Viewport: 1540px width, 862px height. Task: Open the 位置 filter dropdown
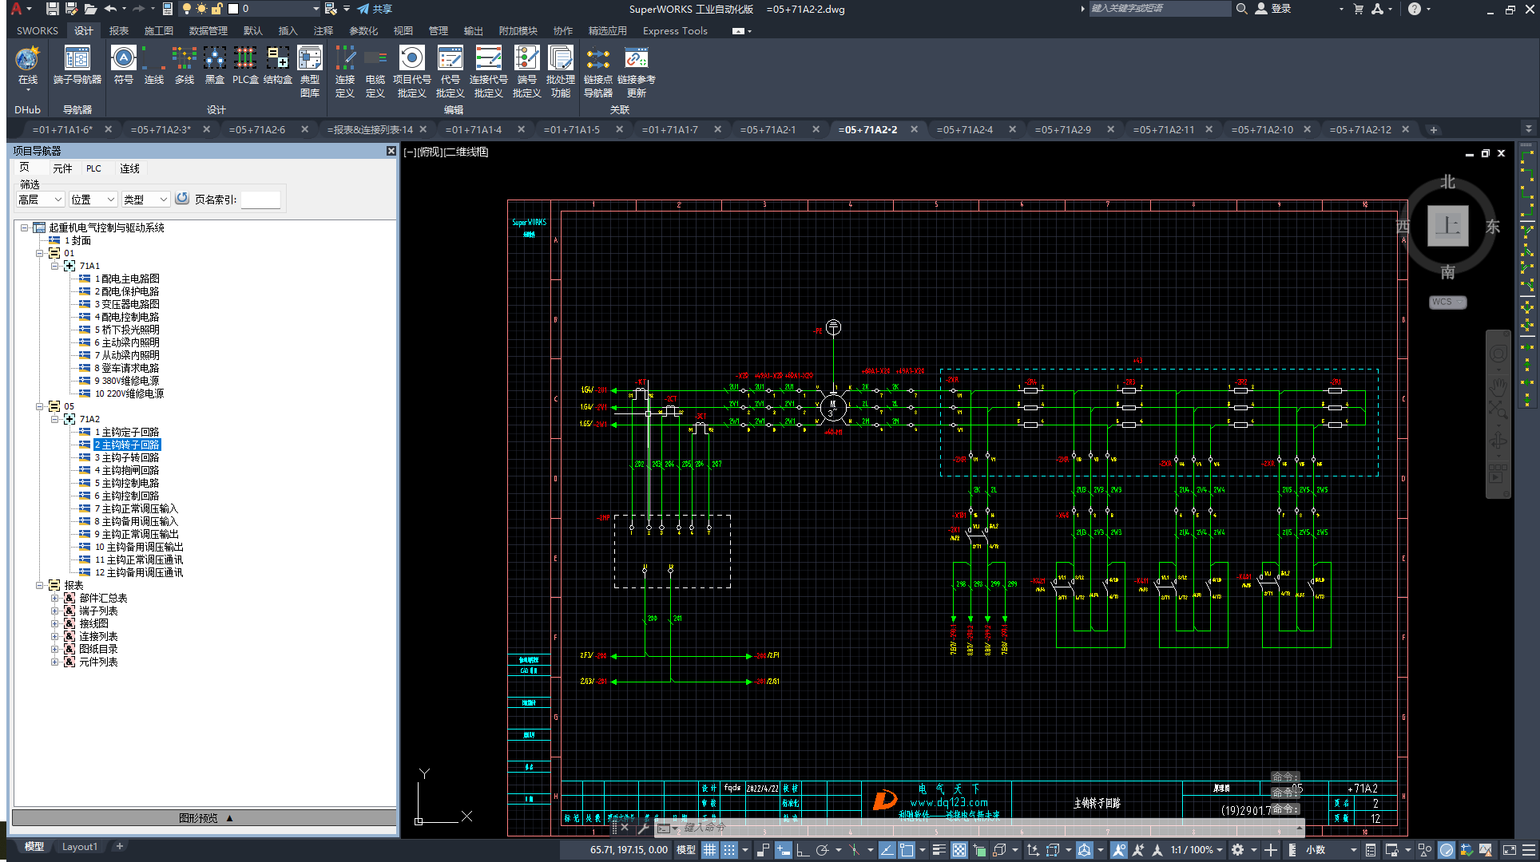pyautogui.click(x=93, y=200)
